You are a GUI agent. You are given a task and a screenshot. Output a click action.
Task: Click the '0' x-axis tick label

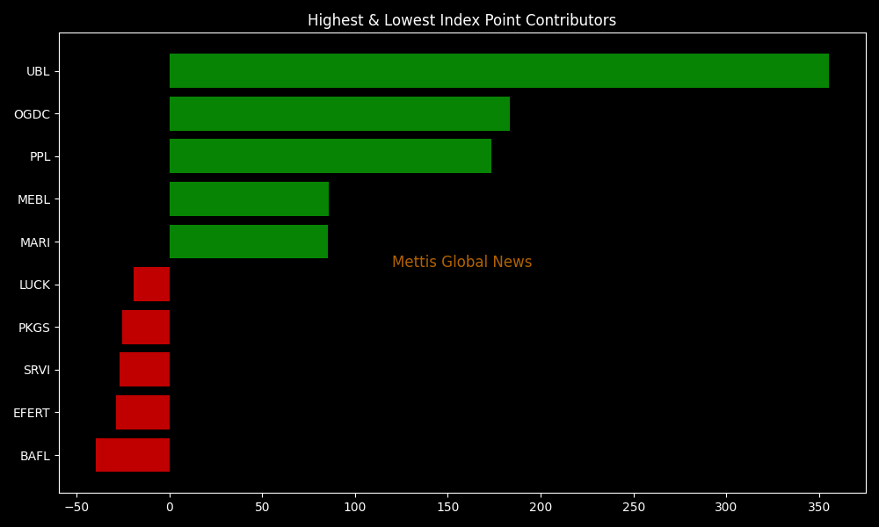[x=170, y=508]
